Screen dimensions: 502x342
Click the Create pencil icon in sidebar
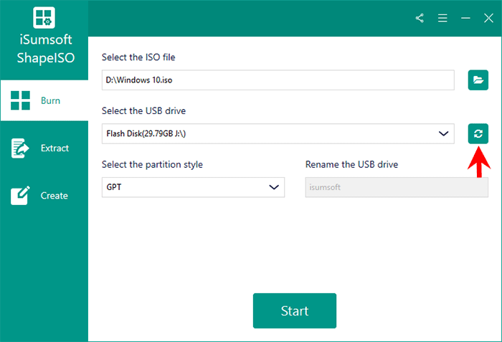pos(21,196)
